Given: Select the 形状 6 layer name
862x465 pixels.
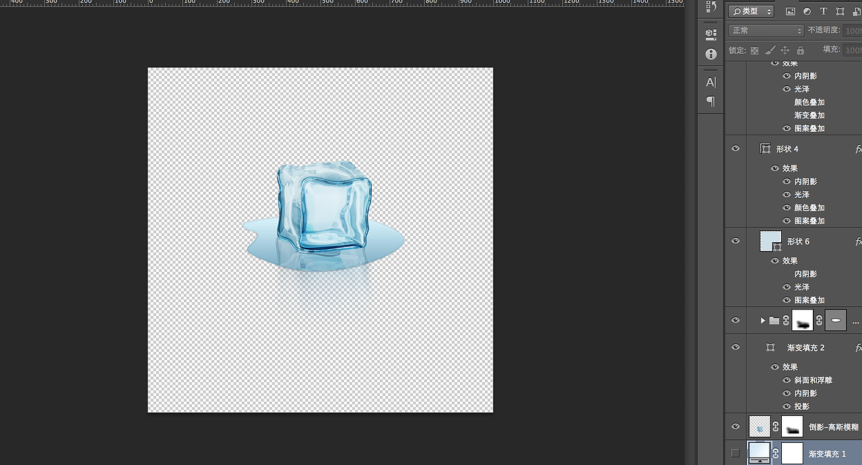Looking at the screenshot, I should [x=799, y=241].
